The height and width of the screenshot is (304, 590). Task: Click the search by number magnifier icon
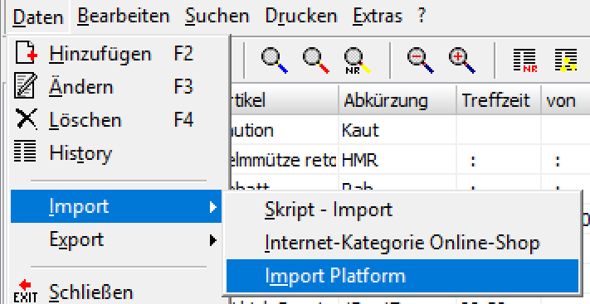[357, 60]
